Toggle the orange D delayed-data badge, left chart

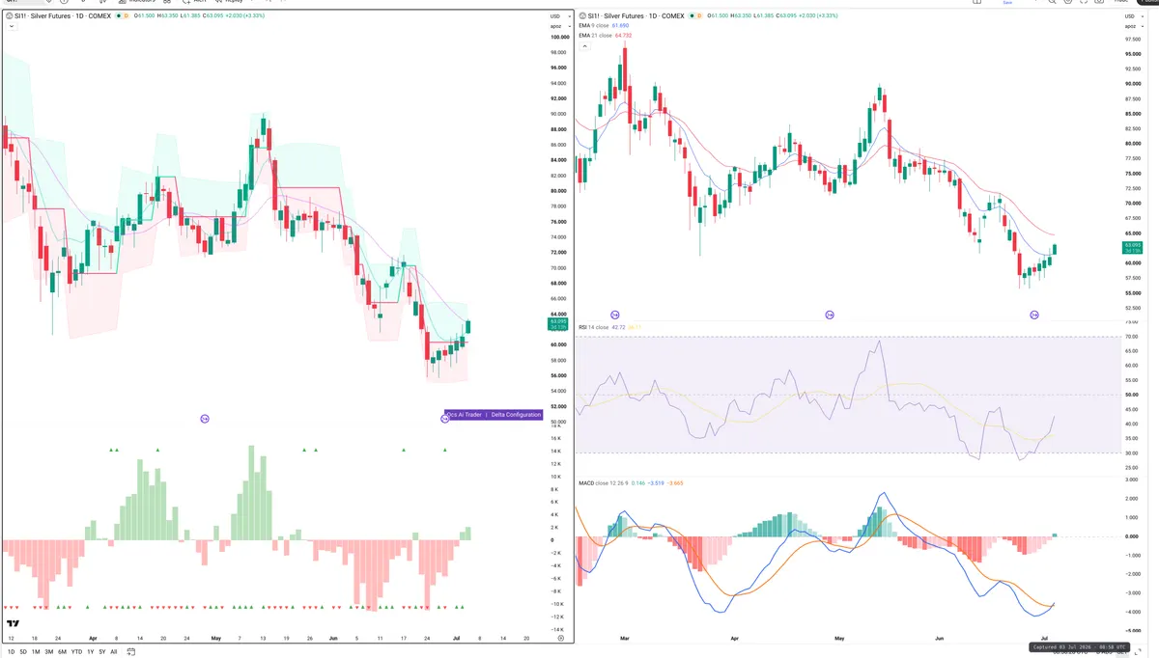(x=126, y=15)
